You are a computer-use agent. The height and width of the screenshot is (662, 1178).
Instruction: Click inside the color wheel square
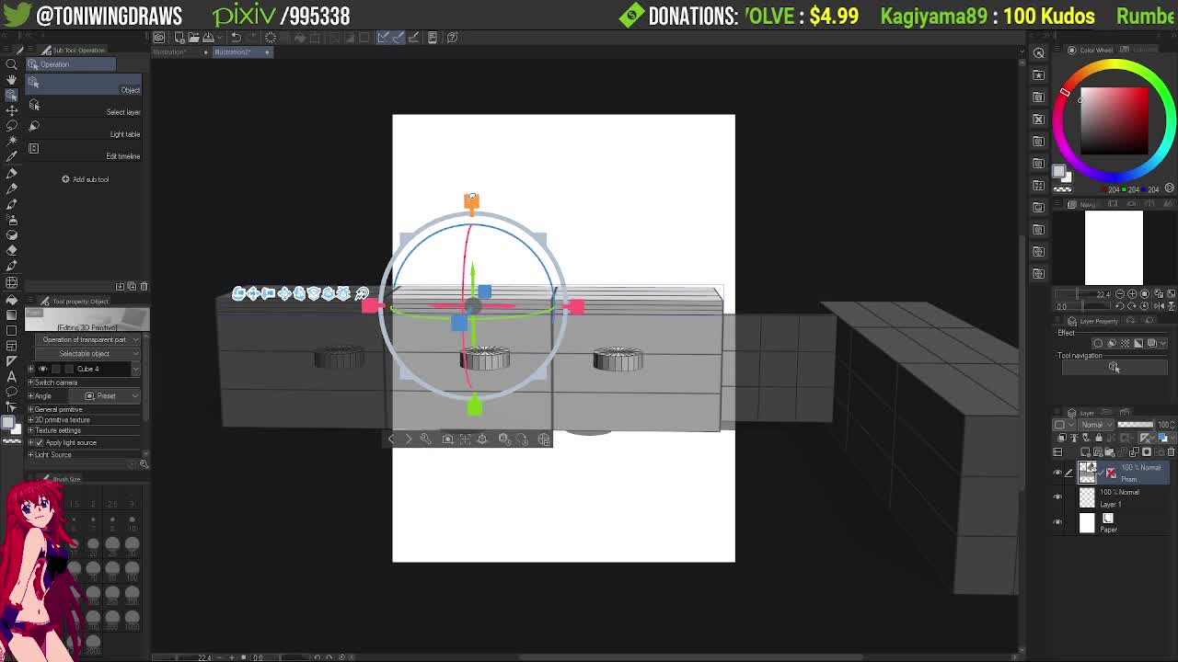pyautogui.click(x=1114, y=121)
